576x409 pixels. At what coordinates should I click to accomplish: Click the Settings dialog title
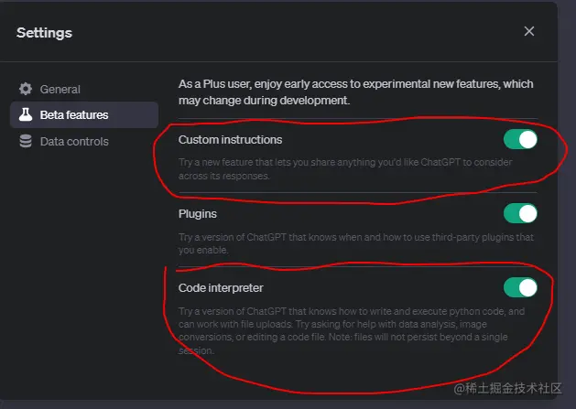44,33
